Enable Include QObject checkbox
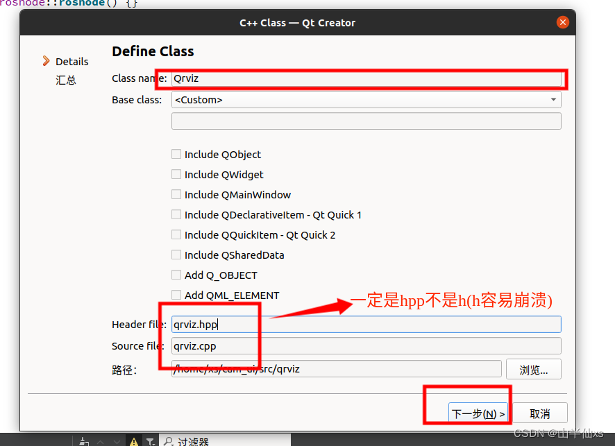Image resolution: width=615 pixels, height=446 pixels. 176,154
